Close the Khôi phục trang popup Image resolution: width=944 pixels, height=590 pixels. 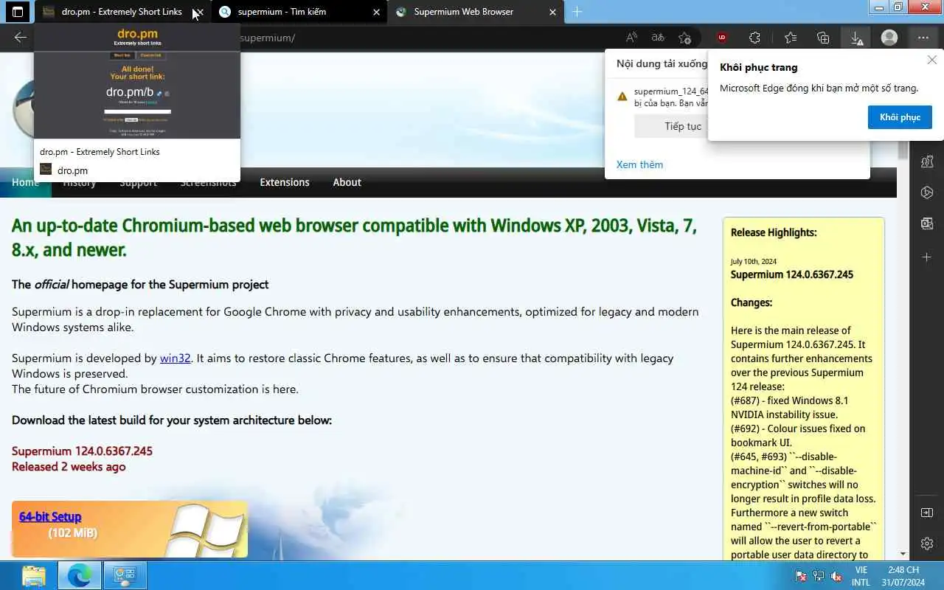[932, 60]
